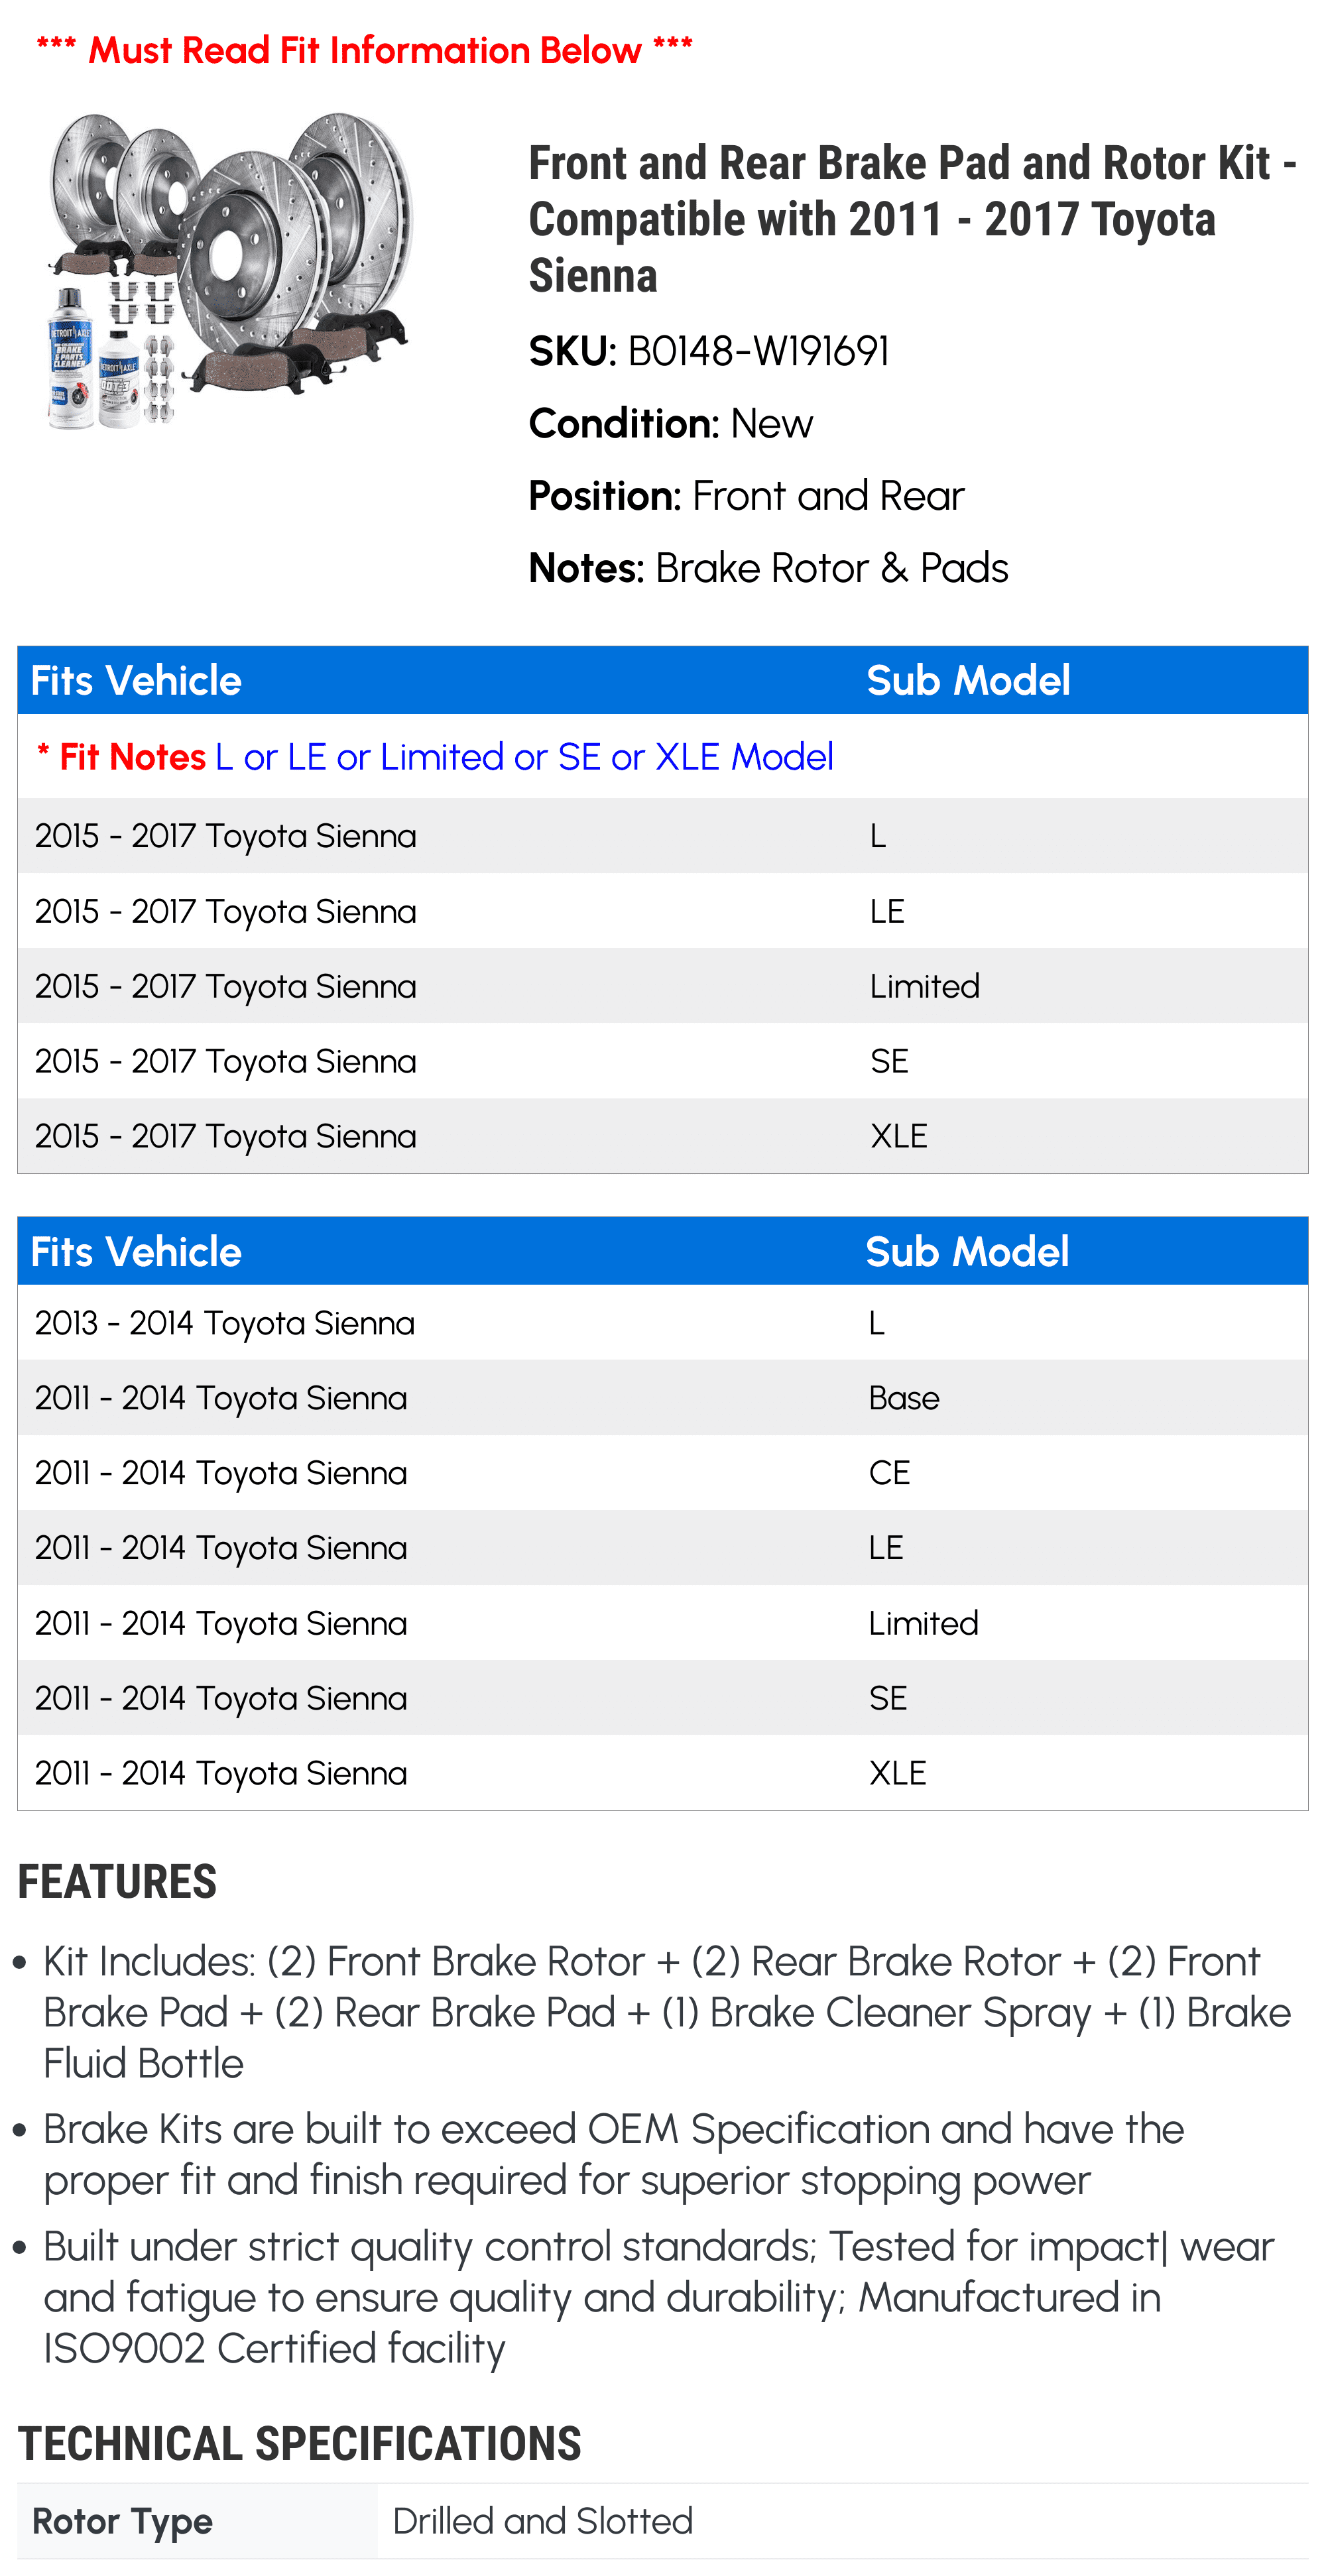
Task: Select the 2013 - 2014 Toyota Sienna L row
Action: pyautogui.click(x=662, y=1323)
